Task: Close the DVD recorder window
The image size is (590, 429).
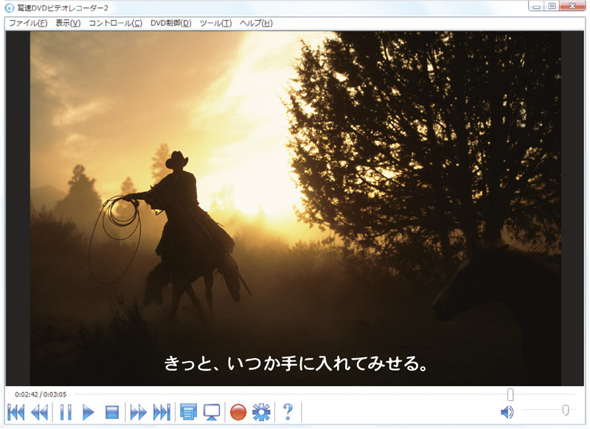Action: pyautogui.click(x=572, y=6)
